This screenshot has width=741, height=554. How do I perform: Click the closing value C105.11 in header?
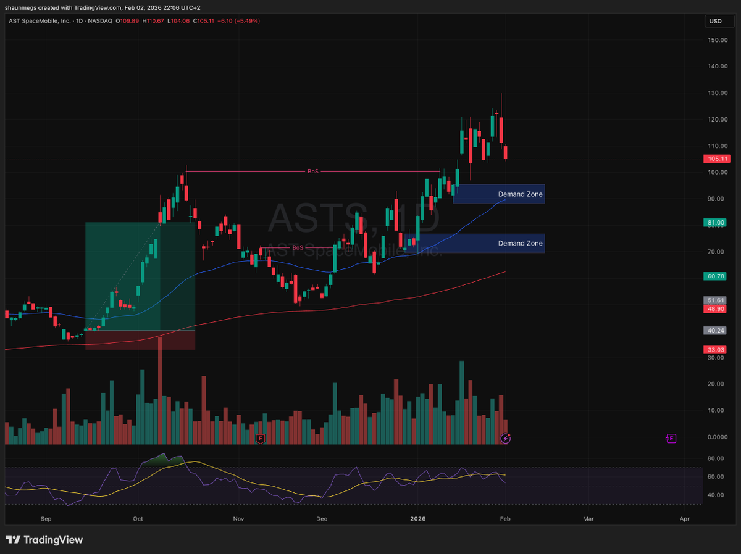(x=204, y=20)
